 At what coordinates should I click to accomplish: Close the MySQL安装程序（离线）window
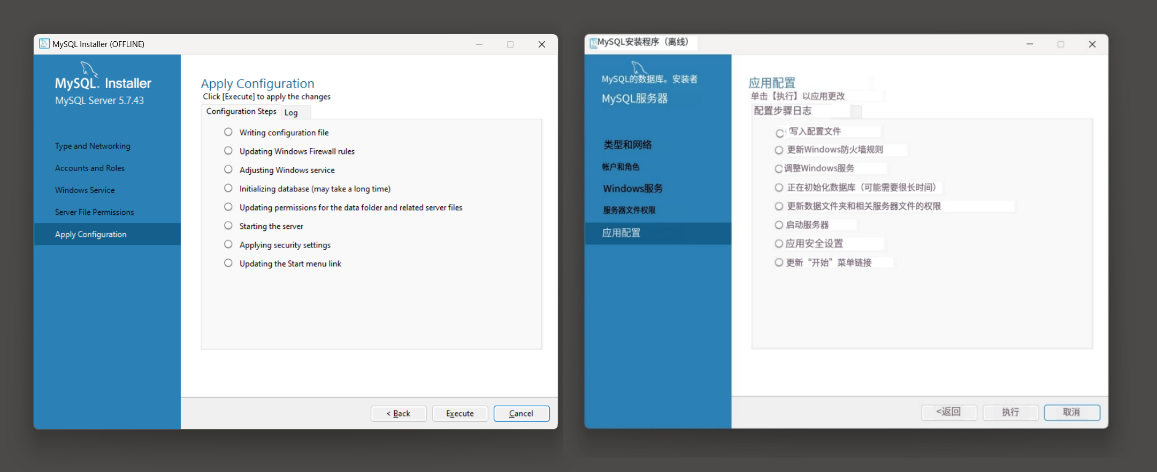[x=1092, y=44]
